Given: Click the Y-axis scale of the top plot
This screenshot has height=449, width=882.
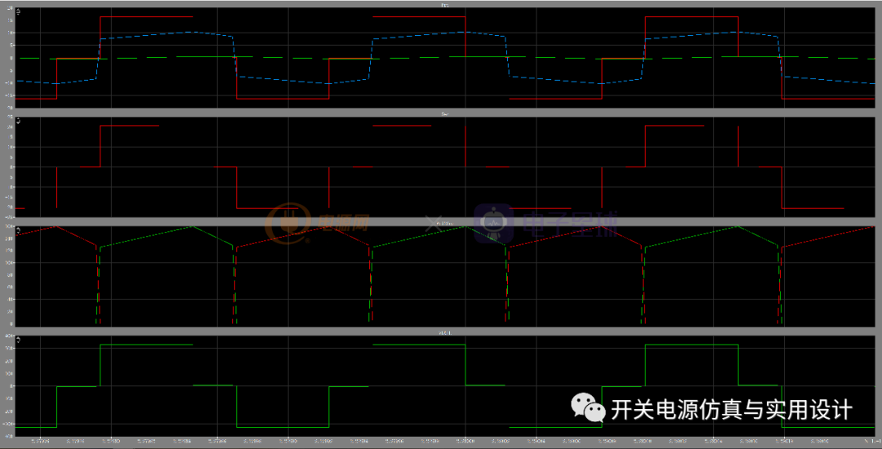Looking at the screenshot, I should click(x=8, y=57).
